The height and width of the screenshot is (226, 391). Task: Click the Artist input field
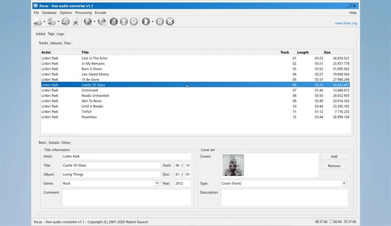point(126,156)
